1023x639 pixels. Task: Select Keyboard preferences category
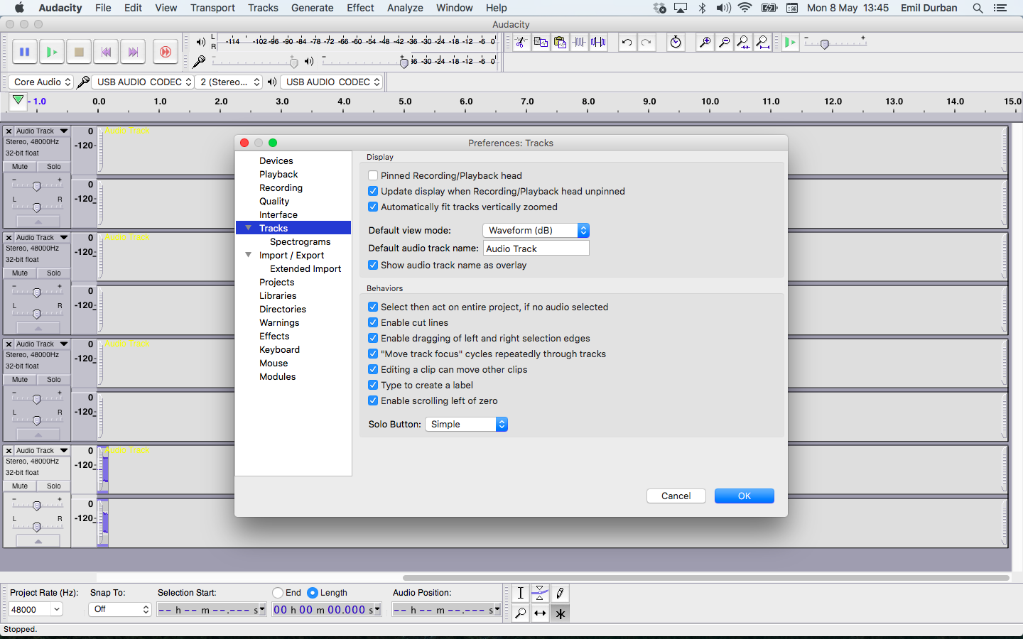(x=279, y=349)
